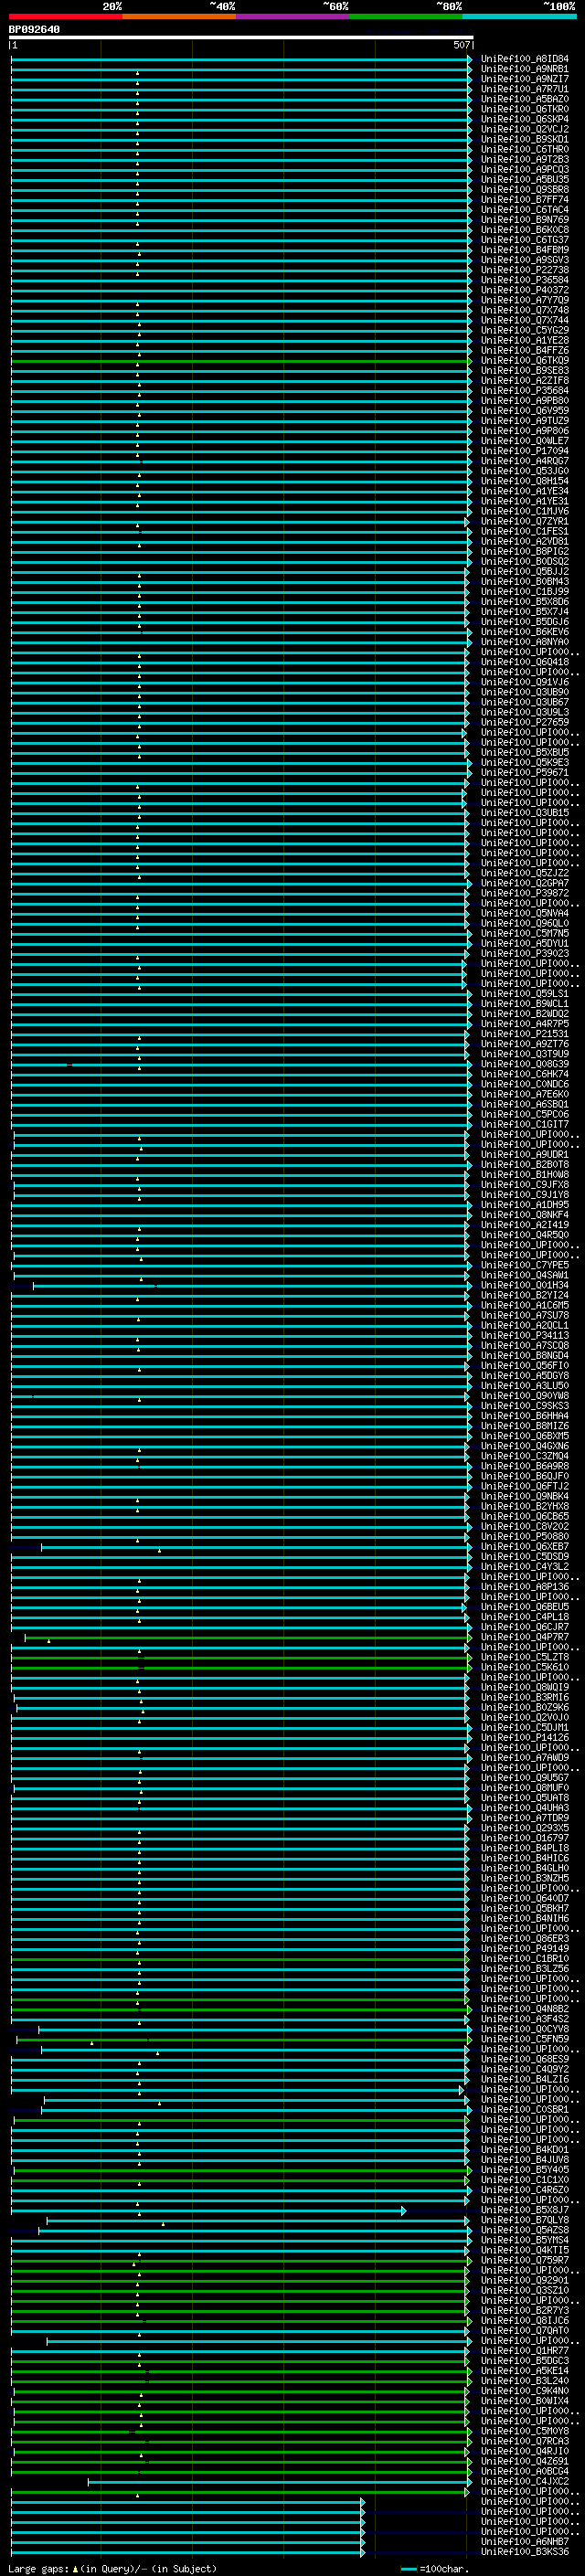This screenshot has height=2576, width=585.
Task: Click label UniRef100_C3ZMQ4
Action: 525,1457
